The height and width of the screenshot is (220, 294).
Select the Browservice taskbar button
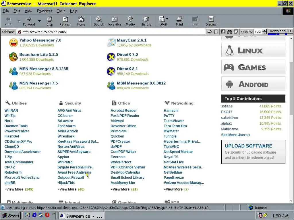(x=81, y=216)
